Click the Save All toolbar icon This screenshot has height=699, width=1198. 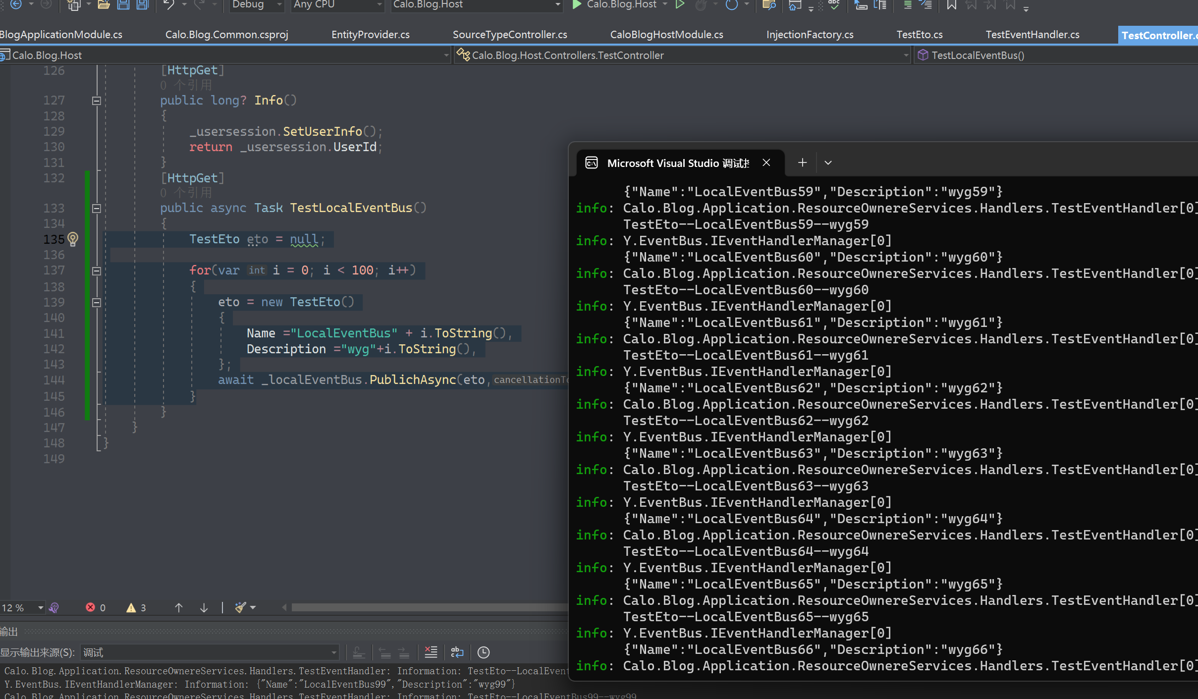pos(143,5)
